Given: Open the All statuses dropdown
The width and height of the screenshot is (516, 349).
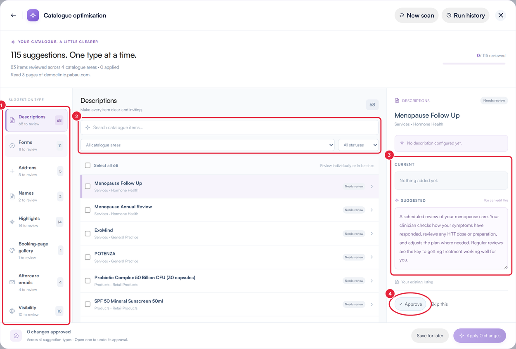Looking at the screenshot, I should click(358, 145).
